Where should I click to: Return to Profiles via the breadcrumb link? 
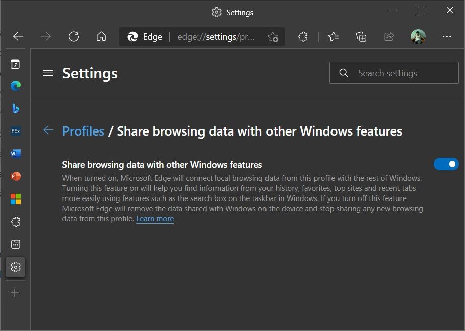coord(83,131)
